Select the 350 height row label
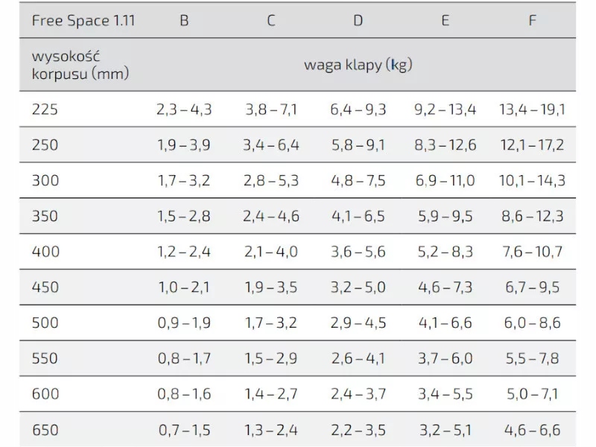Image resolution: width=596 pixels, height=447 pixels. pyautogui.click(x=44, y=217)
